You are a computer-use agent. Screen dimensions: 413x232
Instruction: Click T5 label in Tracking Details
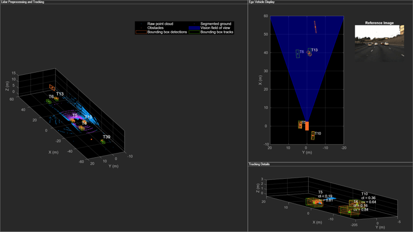(x=320, y=192)
